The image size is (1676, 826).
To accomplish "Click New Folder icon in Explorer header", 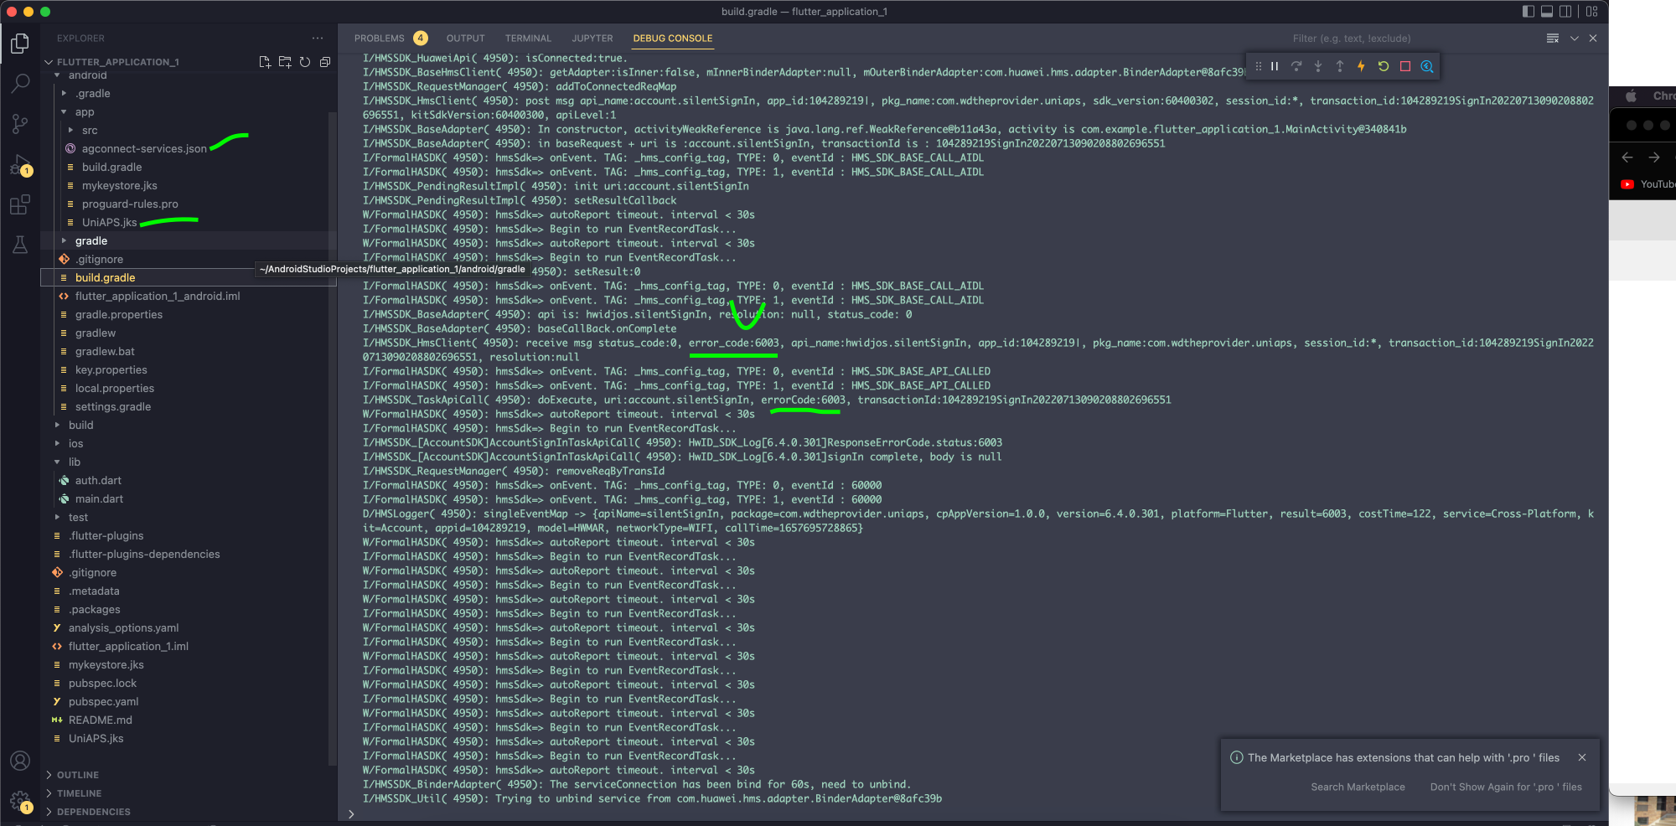I will pyautogui.click(x=285, y=62).
